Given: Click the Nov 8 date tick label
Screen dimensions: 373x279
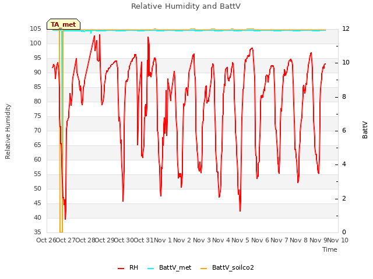Looking at the screenshot, I should click(x=299, y=240).
